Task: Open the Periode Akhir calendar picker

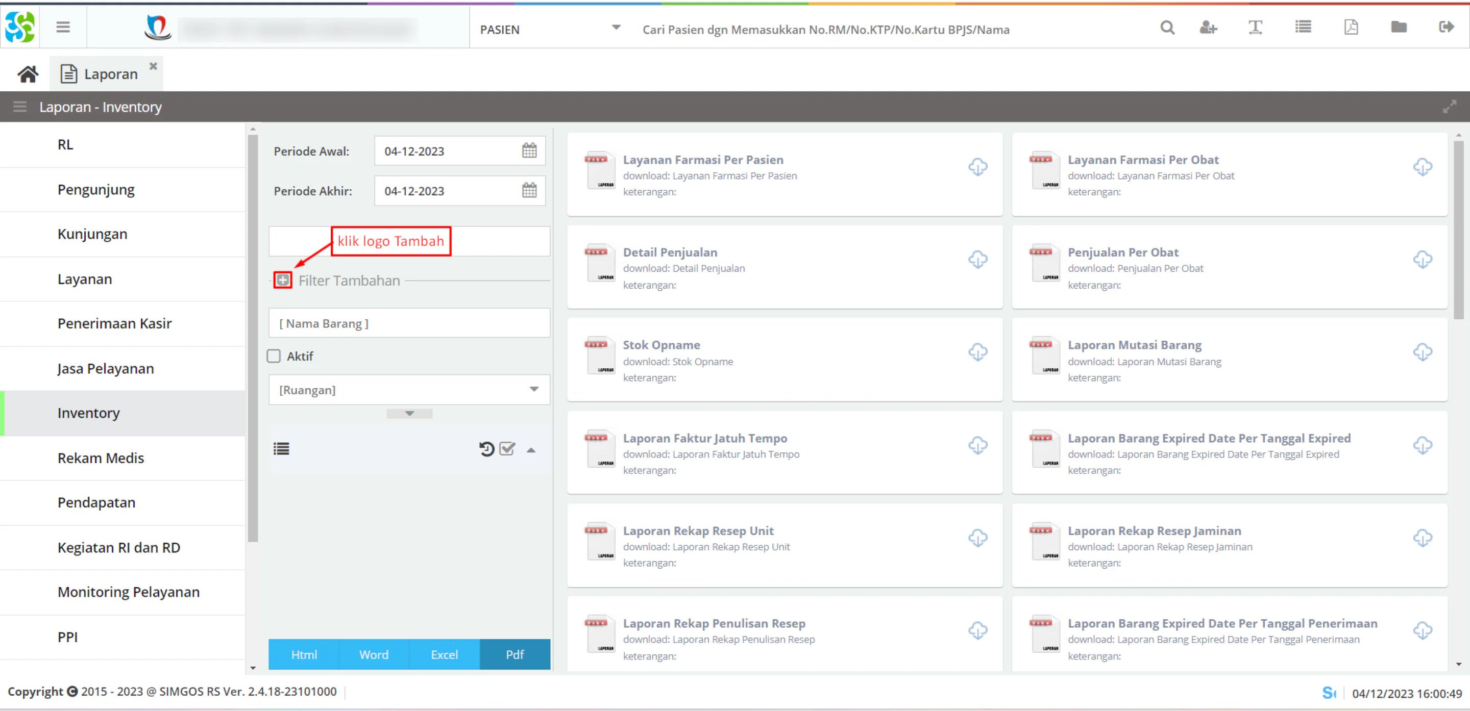Action: tap(529, 190)
